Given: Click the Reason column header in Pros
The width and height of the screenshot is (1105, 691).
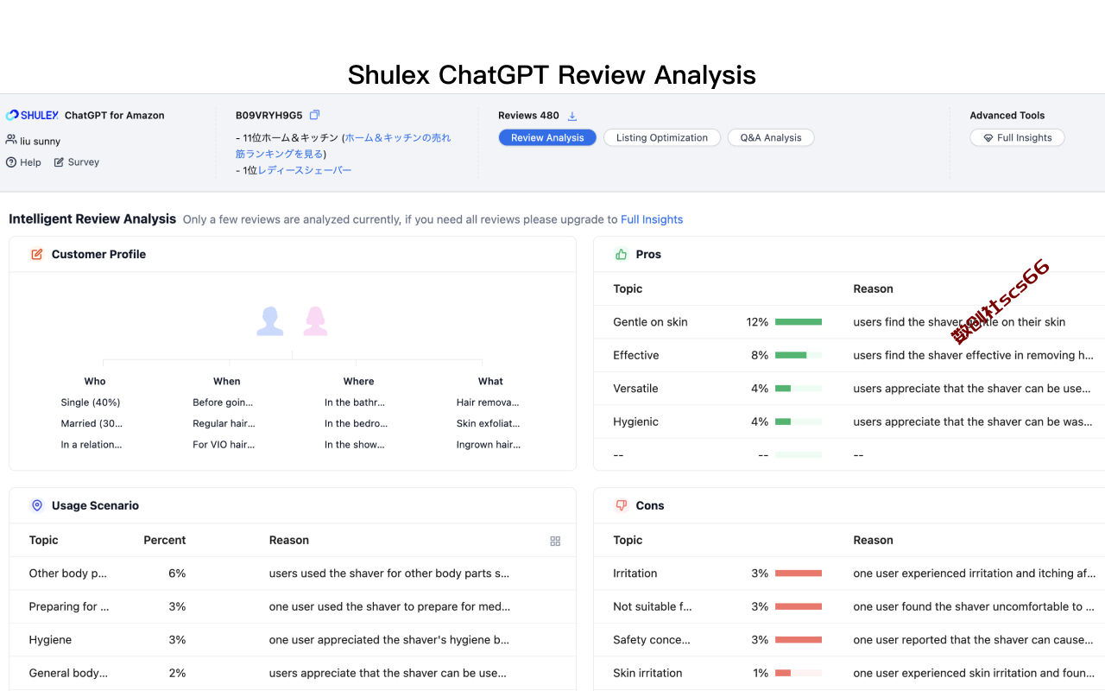Looking at the screenshot, I should pyautogui.click(x=873, y=288).
